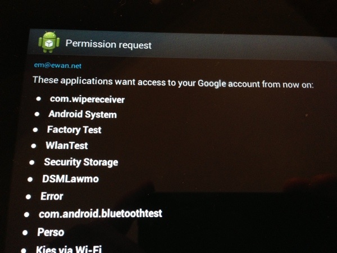Click the bullet beside com.android.bluetoothtest

[26, 214]
